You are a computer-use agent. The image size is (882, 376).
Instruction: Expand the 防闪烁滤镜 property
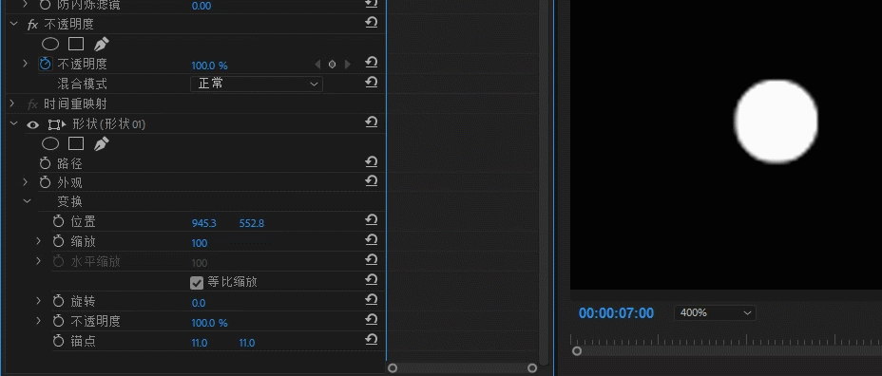[x=25, y=4]
